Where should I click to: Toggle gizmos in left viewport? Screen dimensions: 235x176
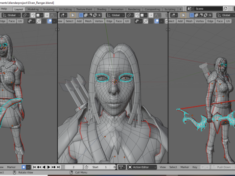click(x=39, y=21)
